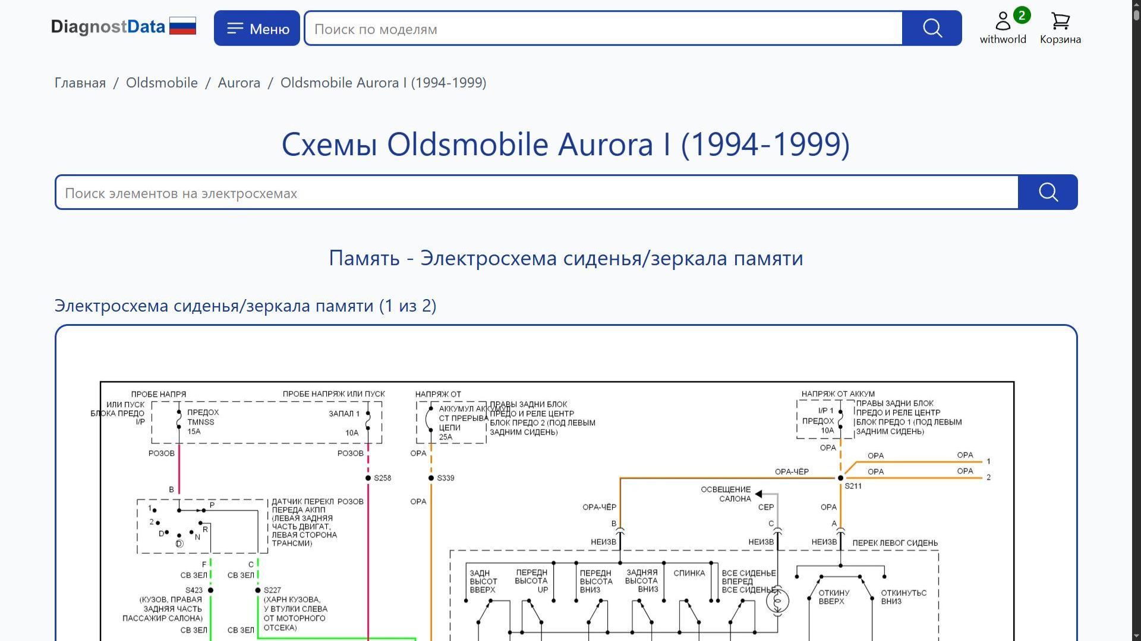Open the Меню button
Viewport: 1141px width, 641px height.
tap(257, 28)
